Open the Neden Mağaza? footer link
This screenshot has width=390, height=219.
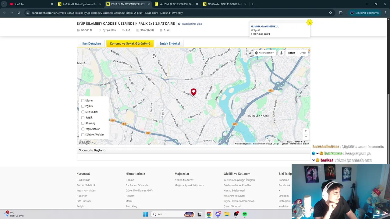coord(184,180)
